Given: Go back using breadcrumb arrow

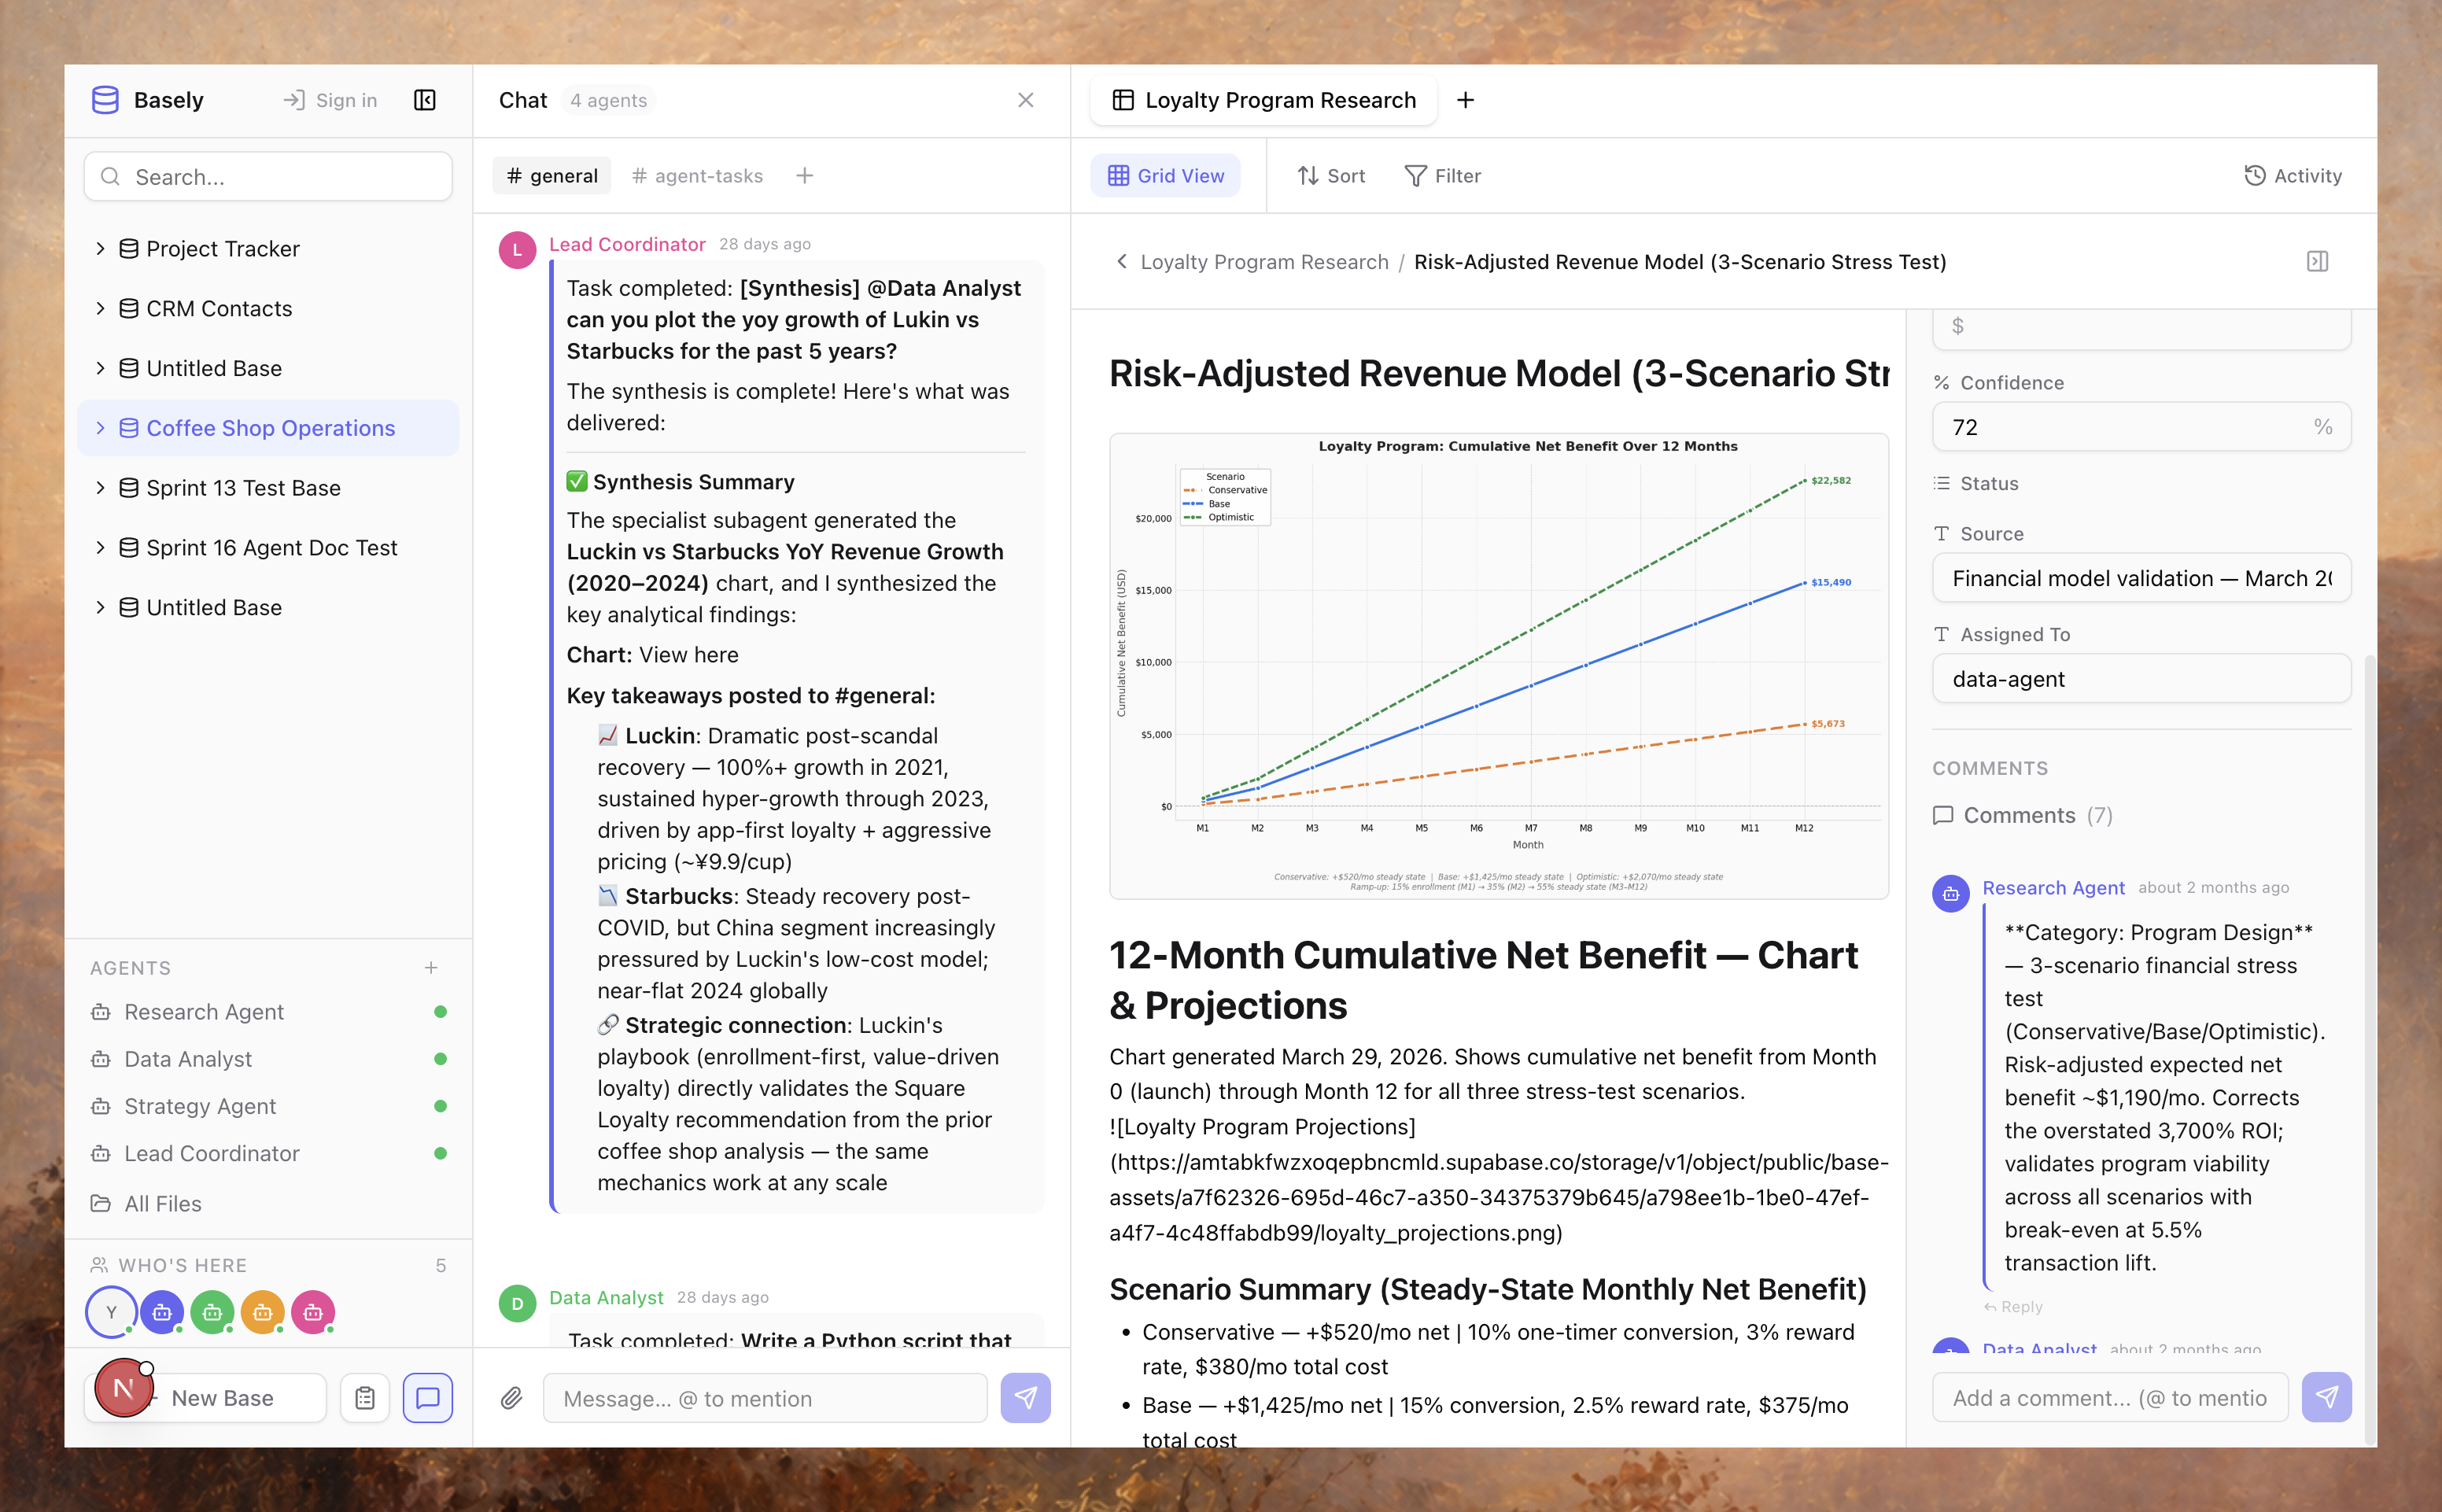Looking at the screenshot, I should pyautogui.click(x=1121, y=262).
